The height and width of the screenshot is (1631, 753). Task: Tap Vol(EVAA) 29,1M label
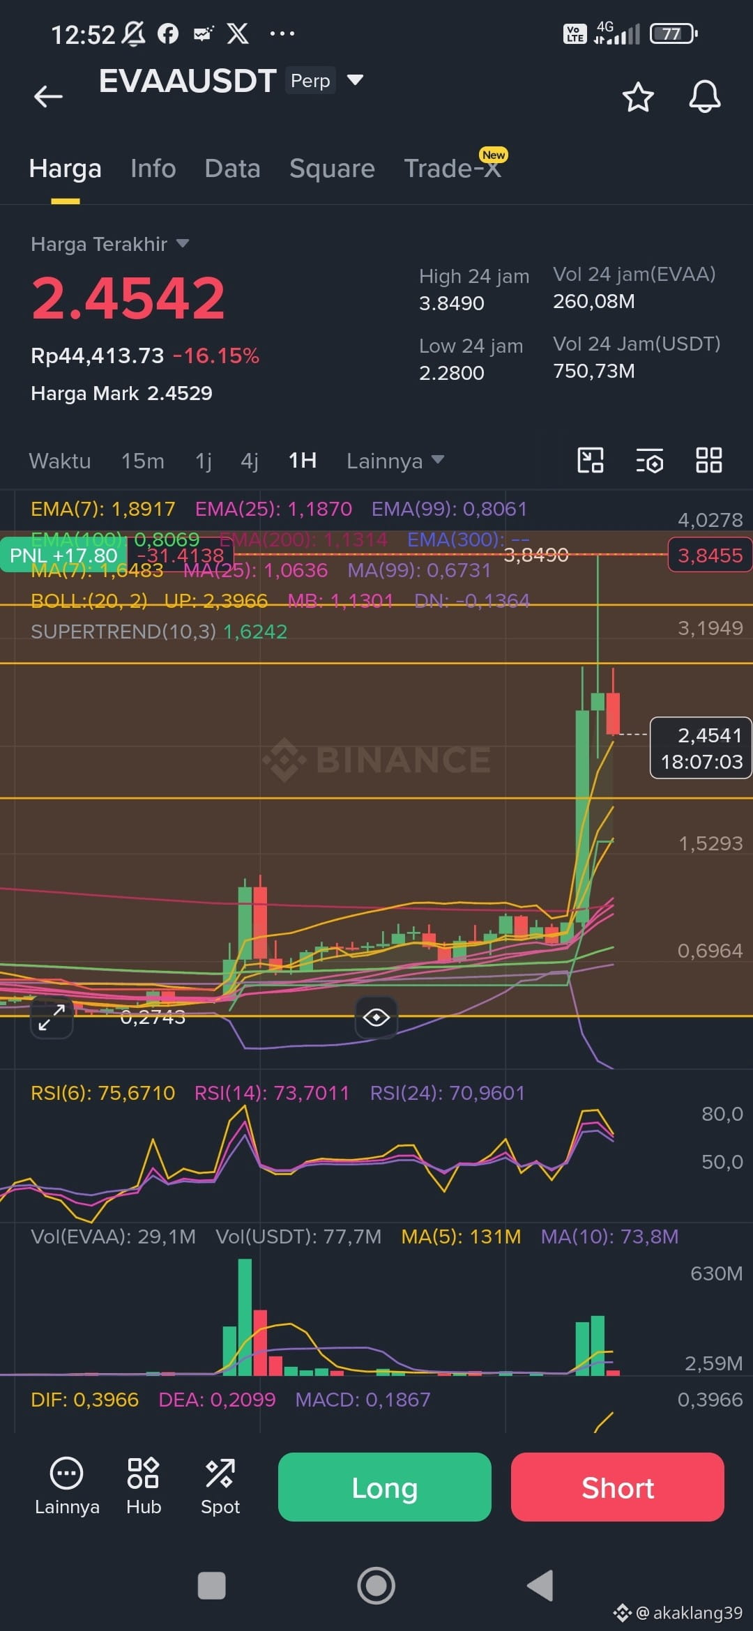(113, 1236)
